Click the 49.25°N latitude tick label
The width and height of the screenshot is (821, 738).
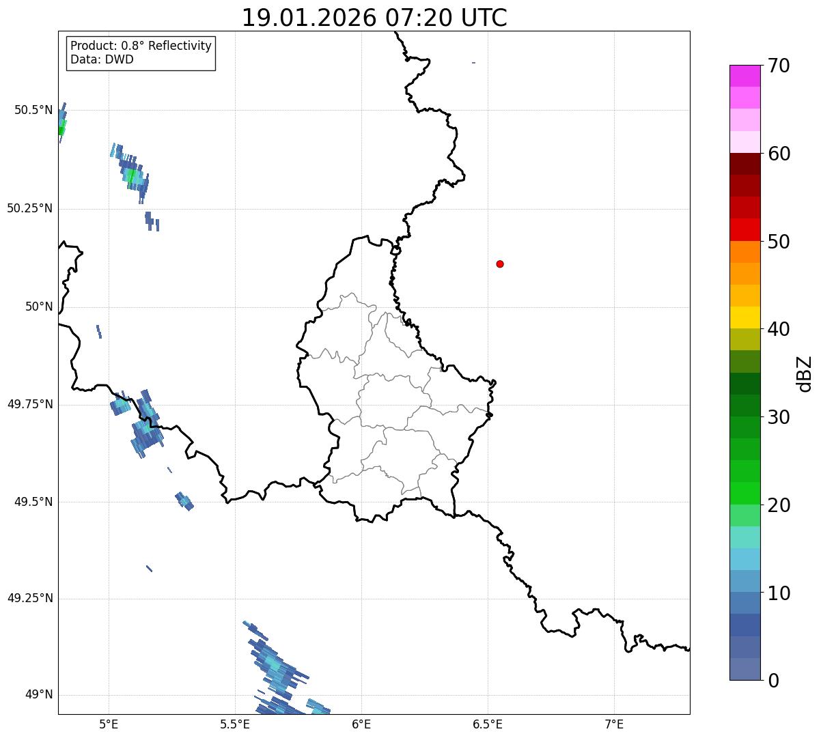click(x=30, y=598)
